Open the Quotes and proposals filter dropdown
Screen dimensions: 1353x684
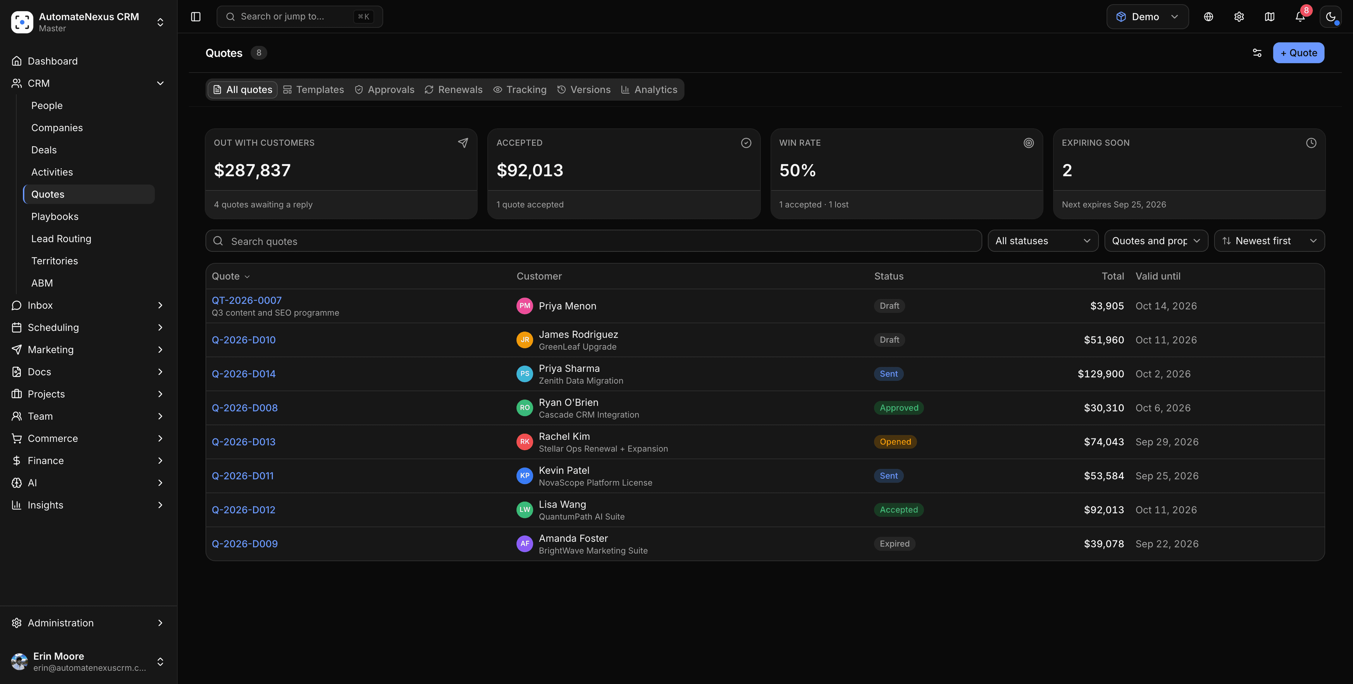pos(1156,241)
